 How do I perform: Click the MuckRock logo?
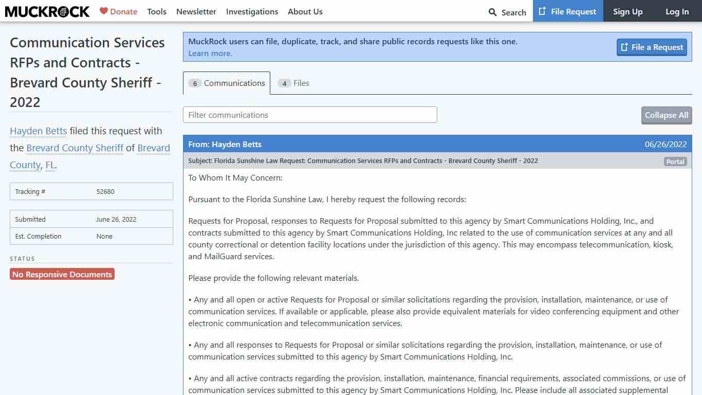coord(47,11)
